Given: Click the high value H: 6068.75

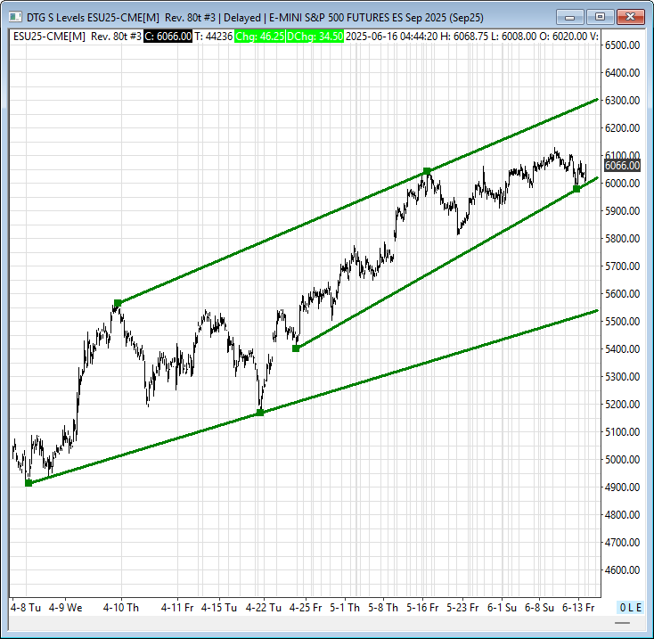Looking at the screenshot, I should 464,37.
